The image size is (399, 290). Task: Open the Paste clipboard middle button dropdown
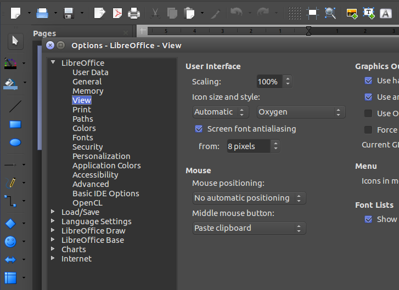[249, 228]
